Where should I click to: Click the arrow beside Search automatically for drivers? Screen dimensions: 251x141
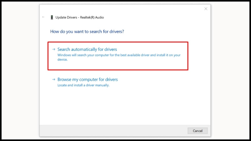point(54,49)
